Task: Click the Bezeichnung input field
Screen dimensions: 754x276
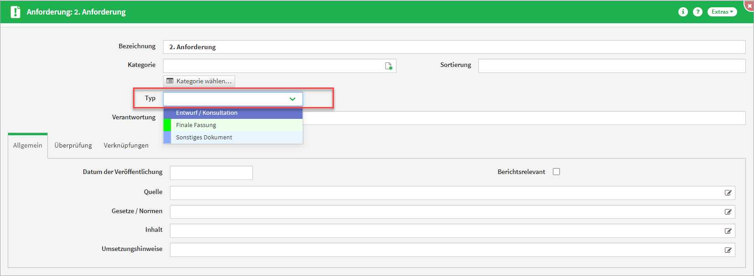Action: point(454,47)
